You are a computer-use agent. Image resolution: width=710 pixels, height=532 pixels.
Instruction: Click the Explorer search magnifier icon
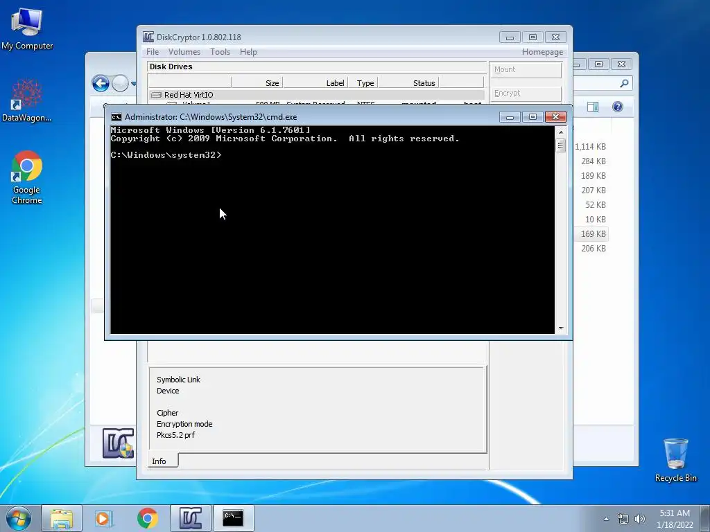pos(624,83)
